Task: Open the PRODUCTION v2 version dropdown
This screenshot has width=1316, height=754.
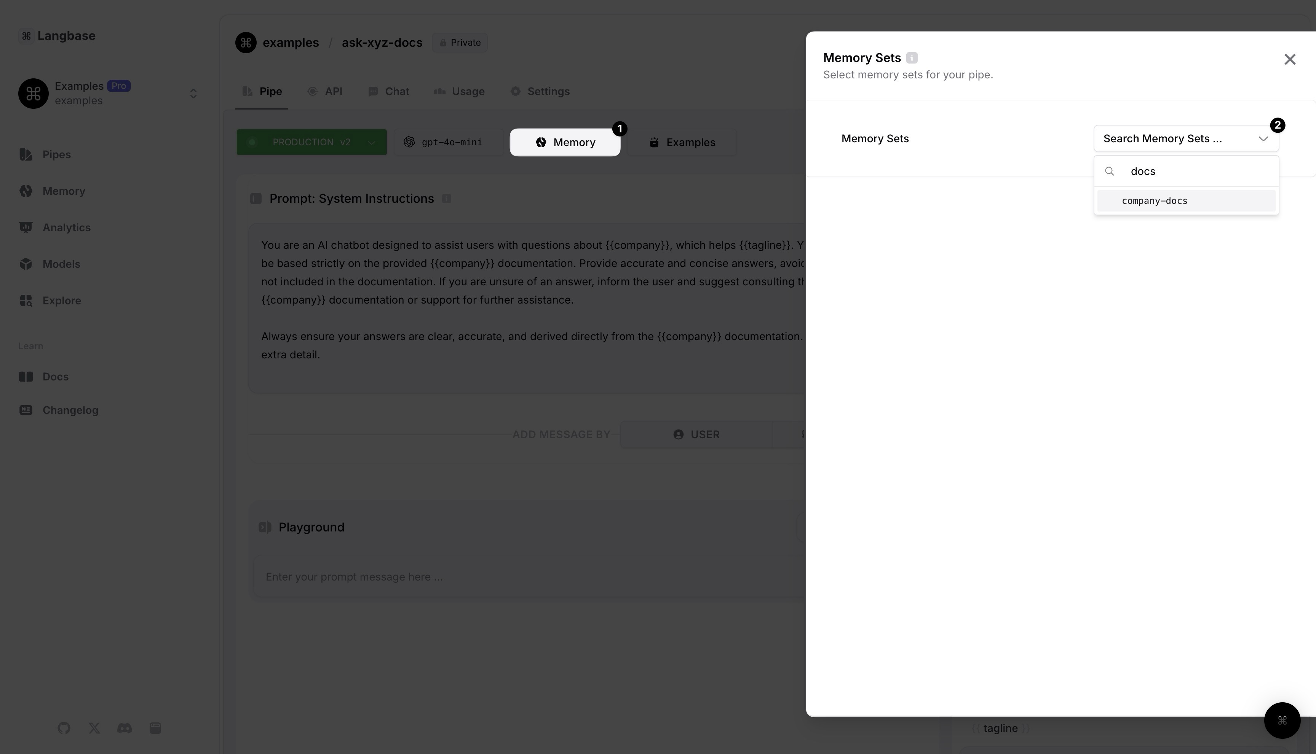Action: pyautogui.click(x=311, y=142)
